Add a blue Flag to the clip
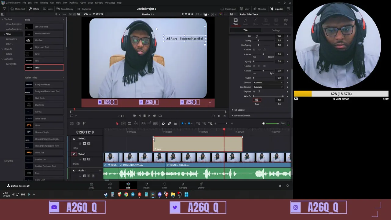This screenshot has height=220, width=391. 182,123
